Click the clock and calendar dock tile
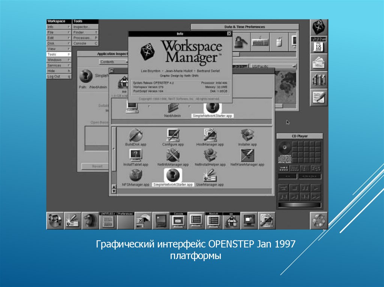The image size is (384, 287). (319, 45)
